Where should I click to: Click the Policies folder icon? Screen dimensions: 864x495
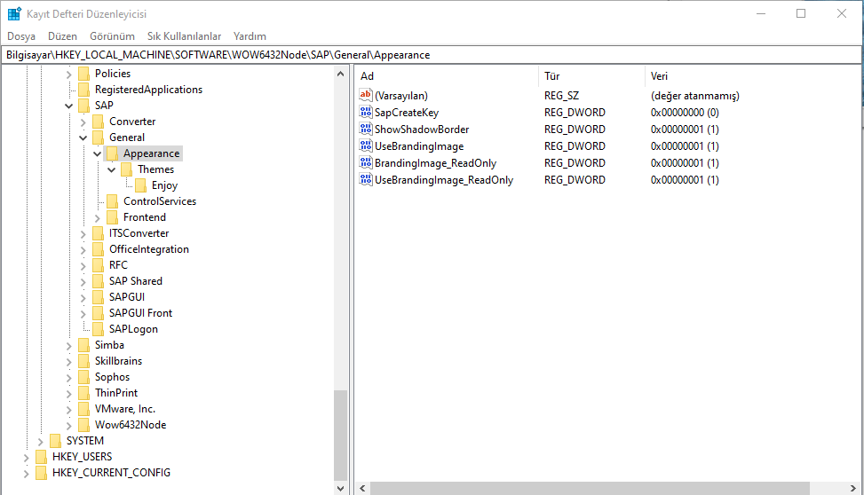(83, 74)
